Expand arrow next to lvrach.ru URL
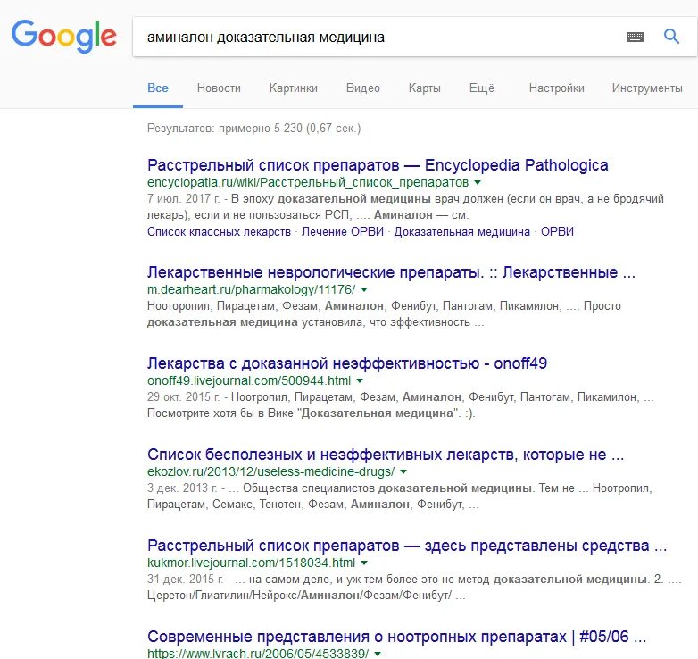The width and height of the screenshot is (698, 659). pyautogui.click(x=378, y=654)
